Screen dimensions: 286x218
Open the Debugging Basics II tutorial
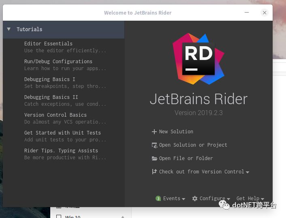[51, 97]
